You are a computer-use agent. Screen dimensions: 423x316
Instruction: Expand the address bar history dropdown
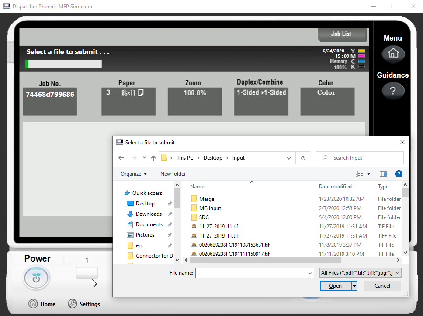coord(289,158)
